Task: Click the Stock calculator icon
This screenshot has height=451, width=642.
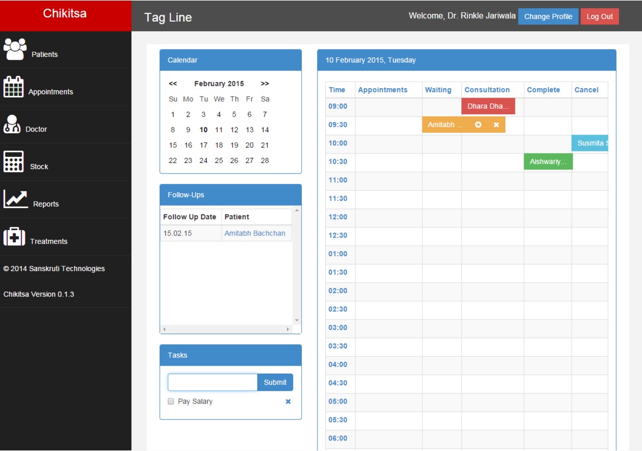Action: click(13, 161)
